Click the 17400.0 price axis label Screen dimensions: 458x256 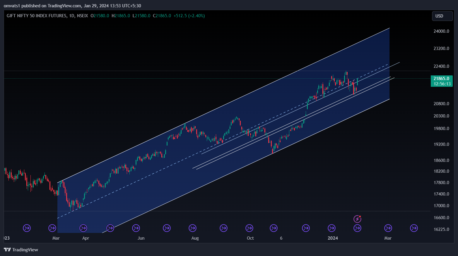tap(441, 194)
